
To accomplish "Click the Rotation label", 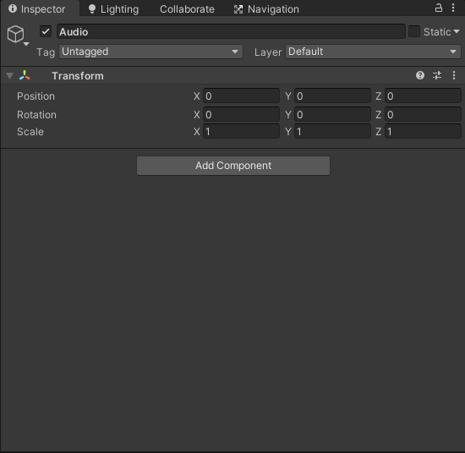I will [x=36, y=115].
